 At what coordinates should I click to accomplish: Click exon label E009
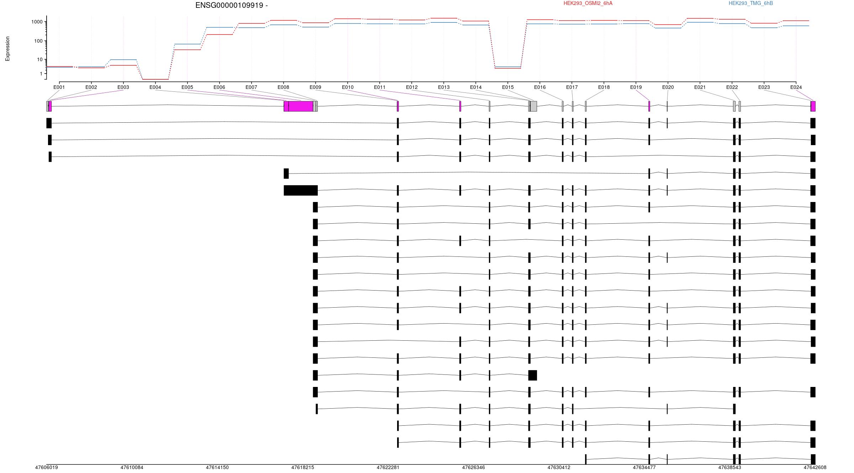(315, 87)
